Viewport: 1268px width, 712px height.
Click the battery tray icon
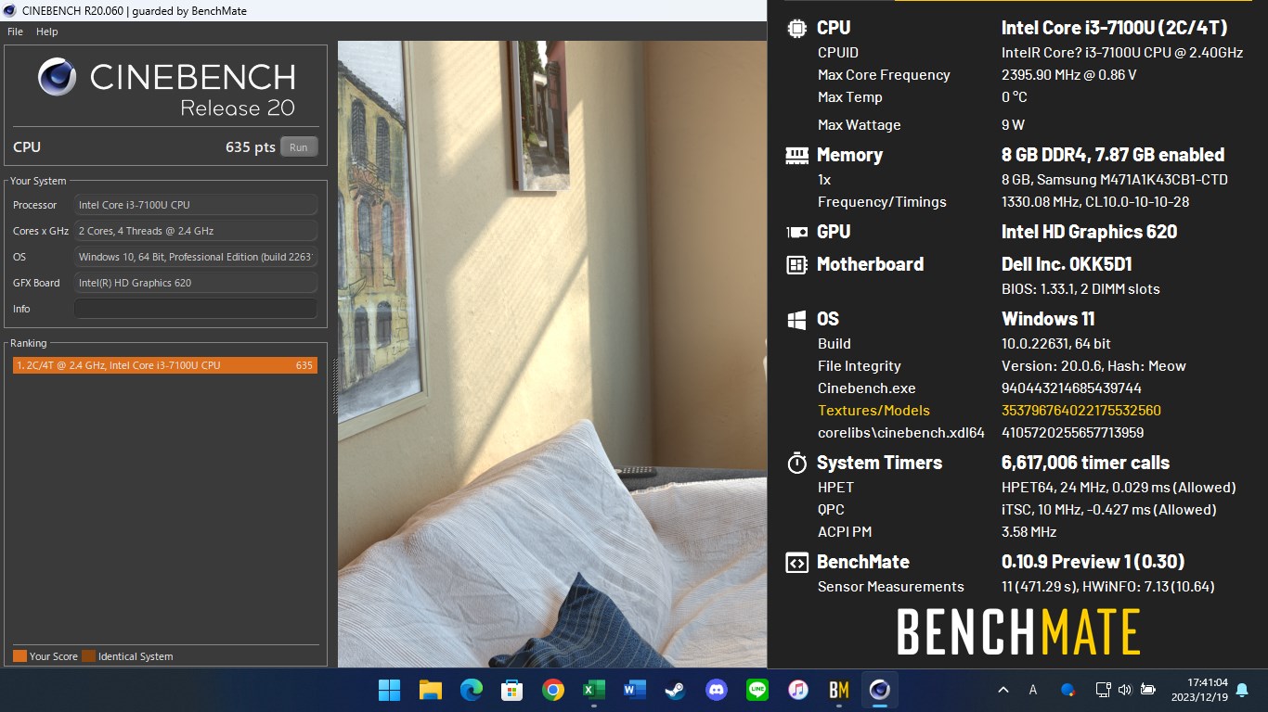1147,690
